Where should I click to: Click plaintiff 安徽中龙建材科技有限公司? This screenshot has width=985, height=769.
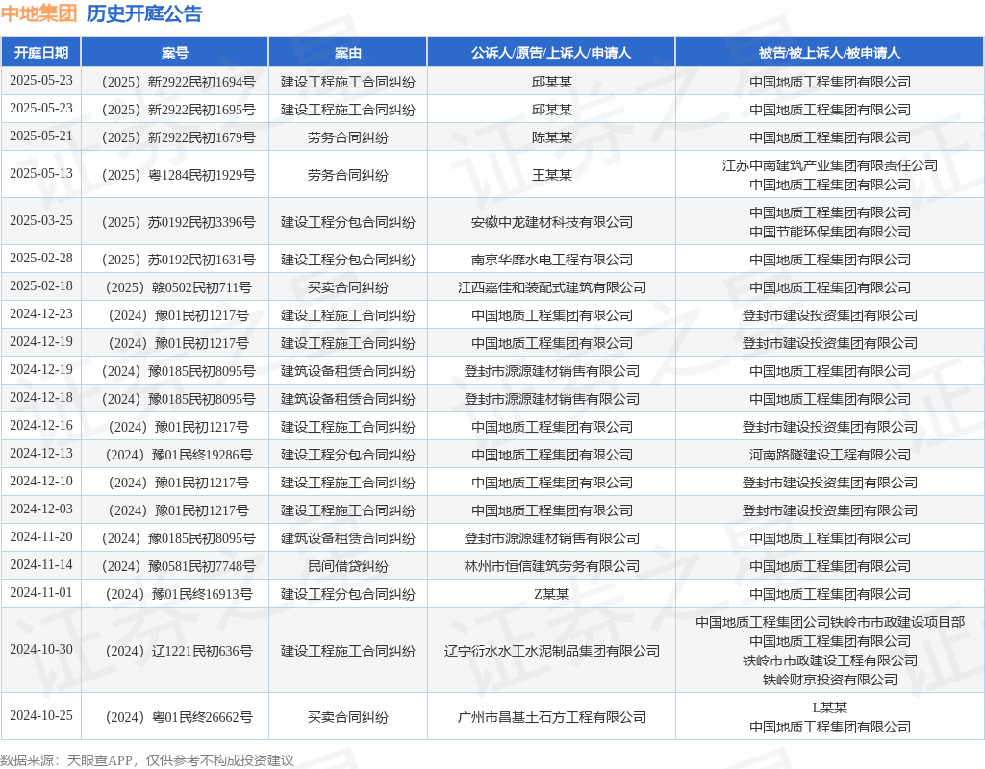(x=551, y=222)
